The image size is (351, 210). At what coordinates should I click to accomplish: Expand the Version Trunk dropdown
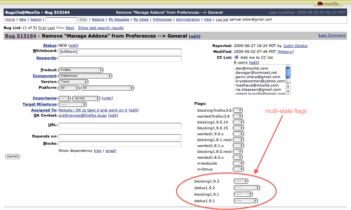coord(73,82)
